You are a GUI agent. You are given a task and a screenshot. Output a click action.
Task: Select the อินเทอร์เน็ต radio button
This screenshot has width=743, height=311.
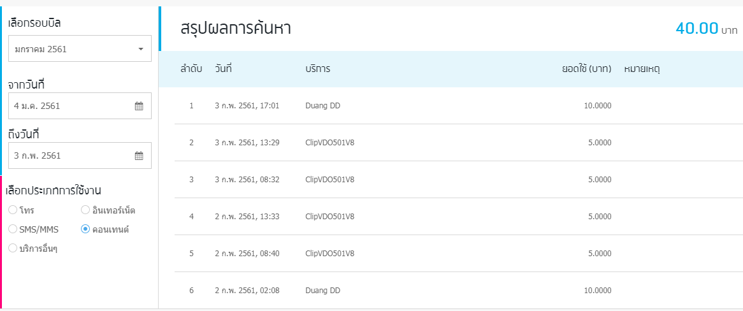tap(85, 210)
